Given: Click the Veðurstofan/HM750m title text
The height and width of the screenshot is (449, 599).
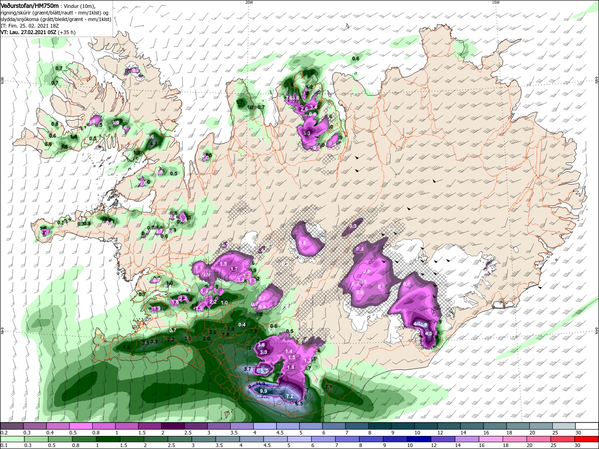Looking at the screenshot, I should 29,5.
